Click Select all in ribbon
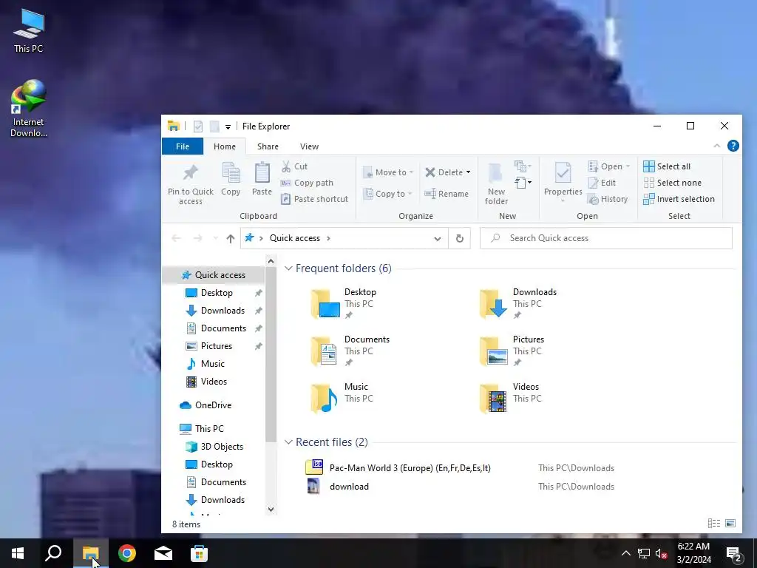The height and width of the screenshot is (568, 757). click(667, 166)
